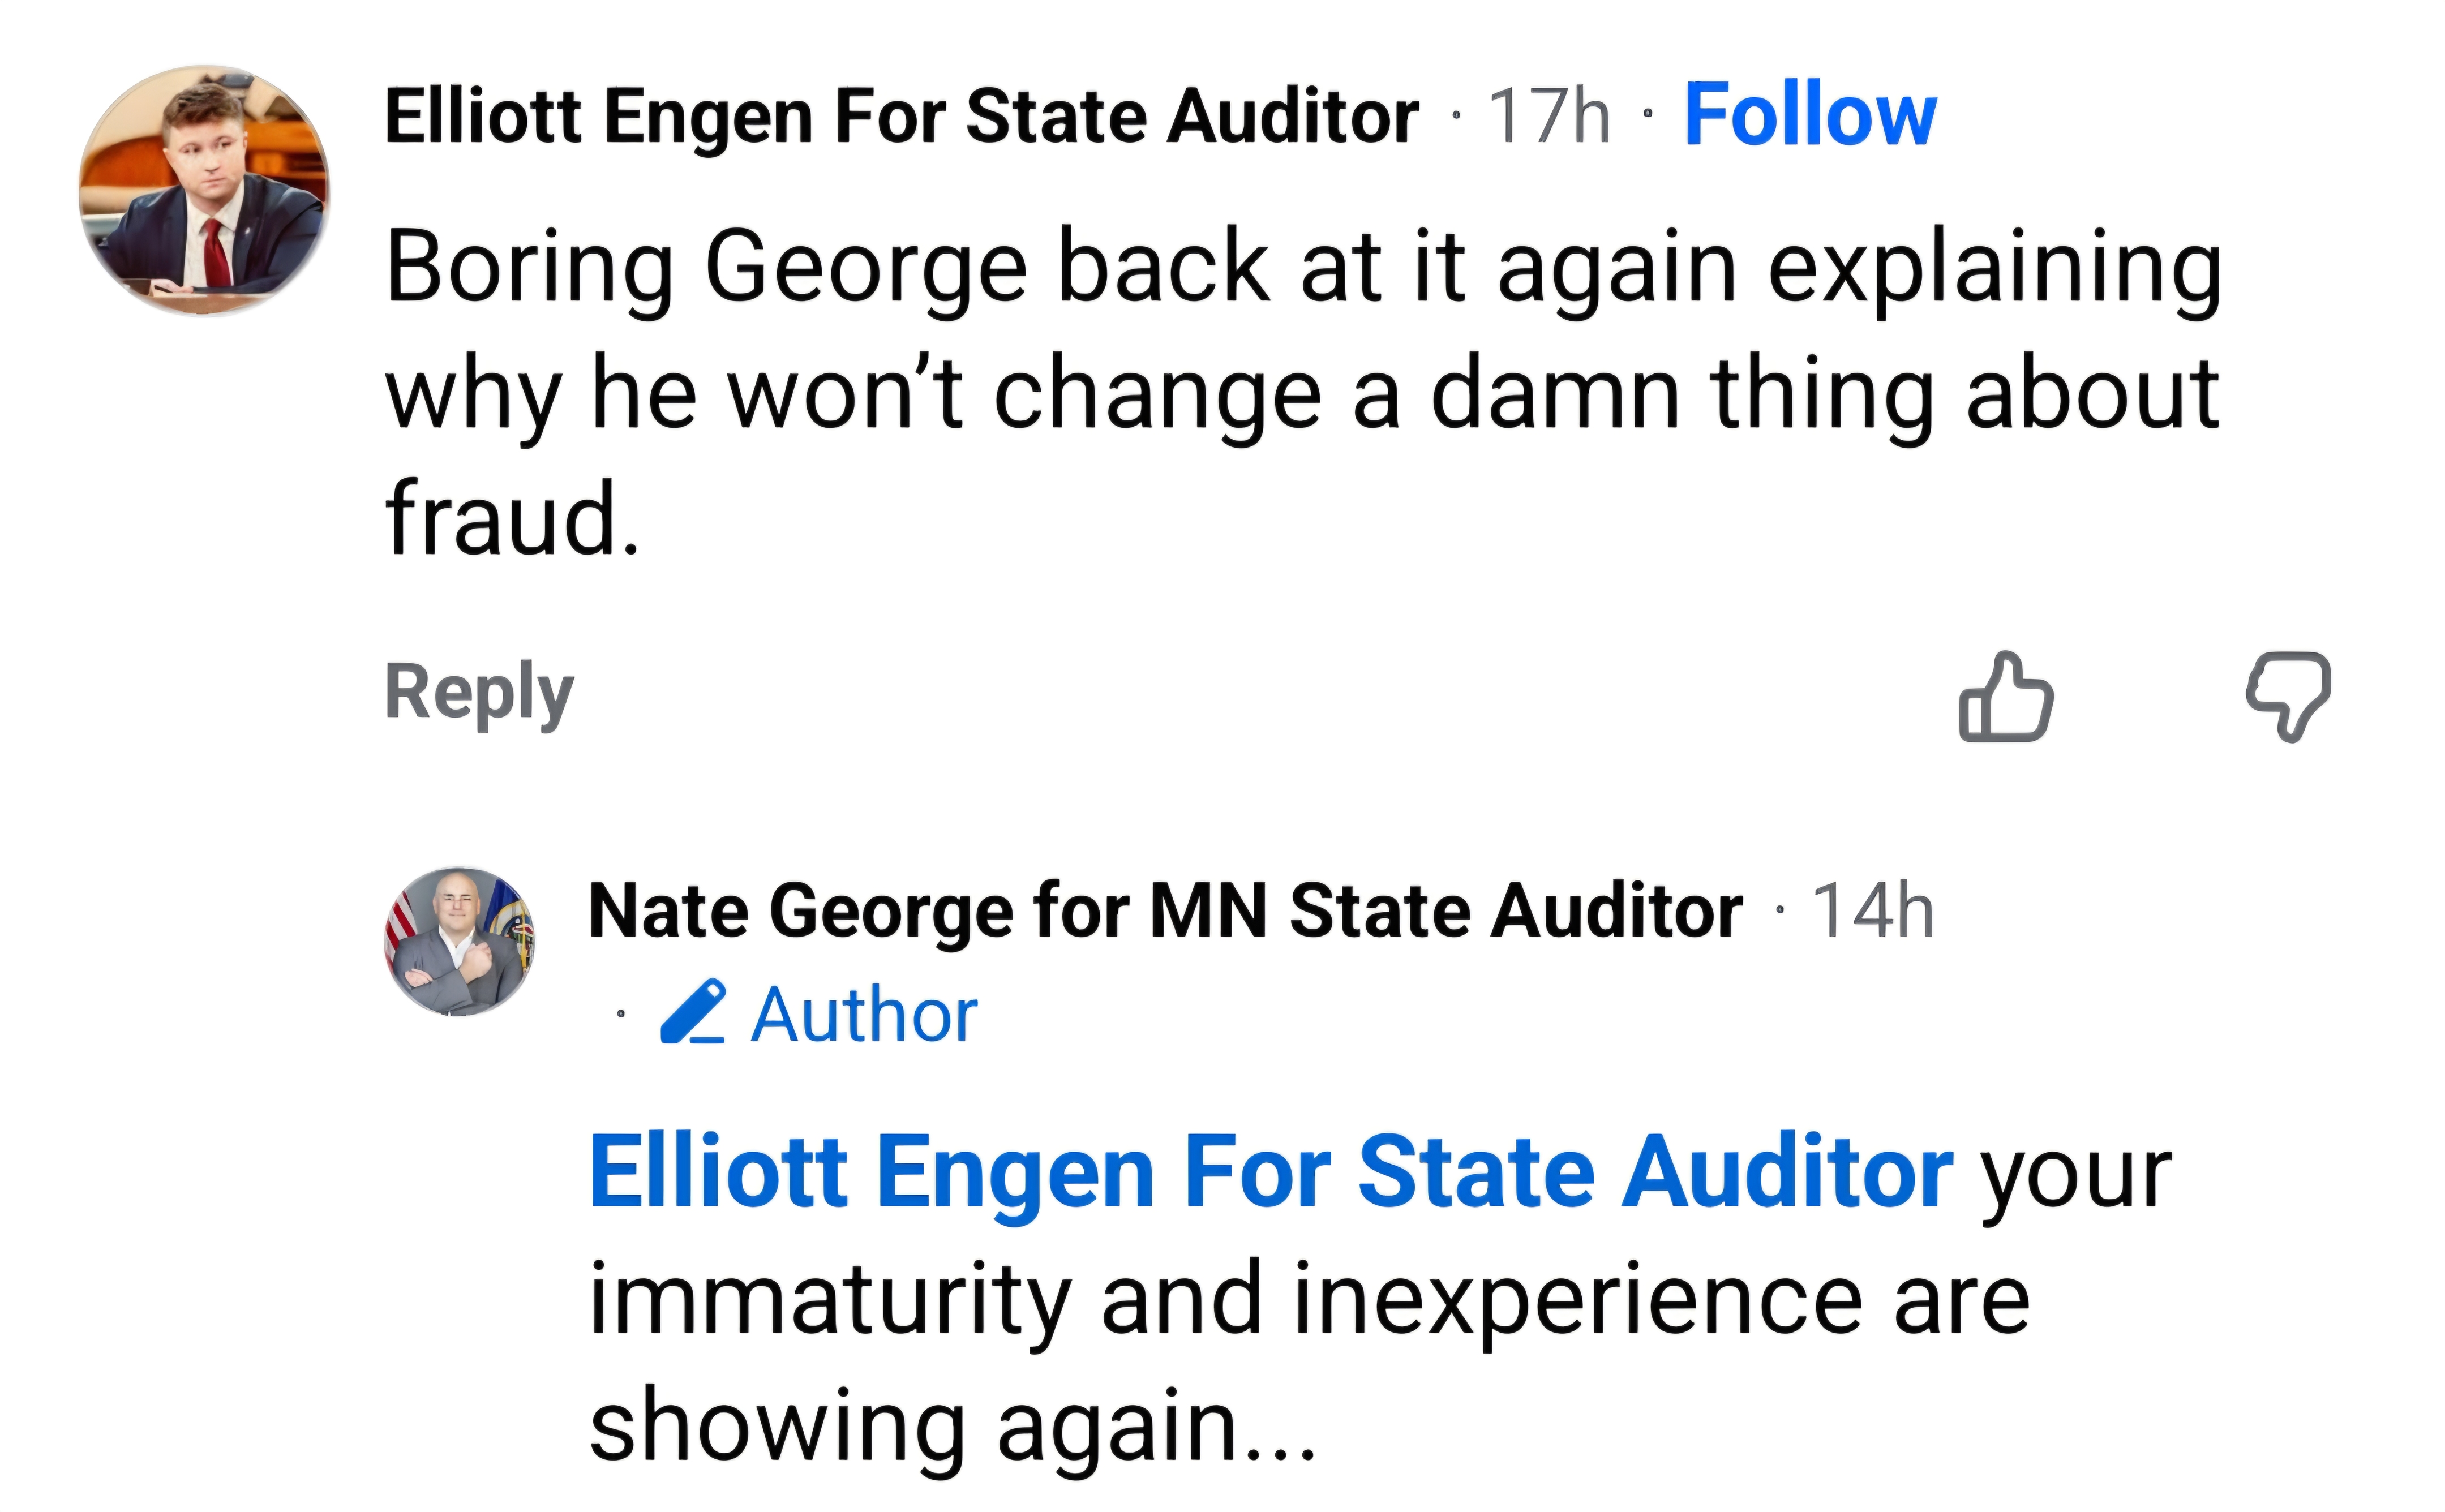Click the pencil Author badge icon
Image resolution: width=2445 pixels, height=1512 pixels.
pos(693,1013)
